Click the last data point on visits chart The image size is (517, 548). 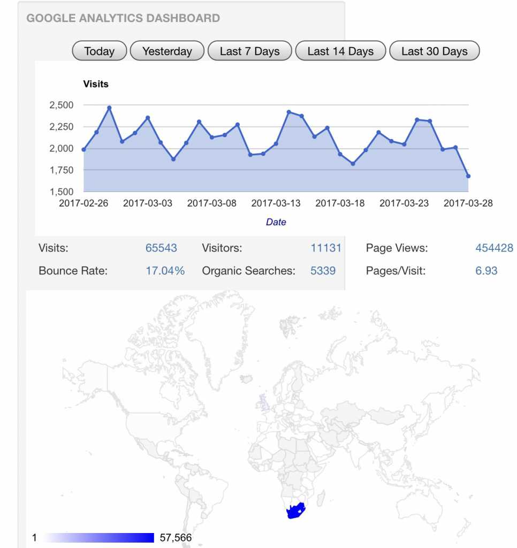coord(468,176)
